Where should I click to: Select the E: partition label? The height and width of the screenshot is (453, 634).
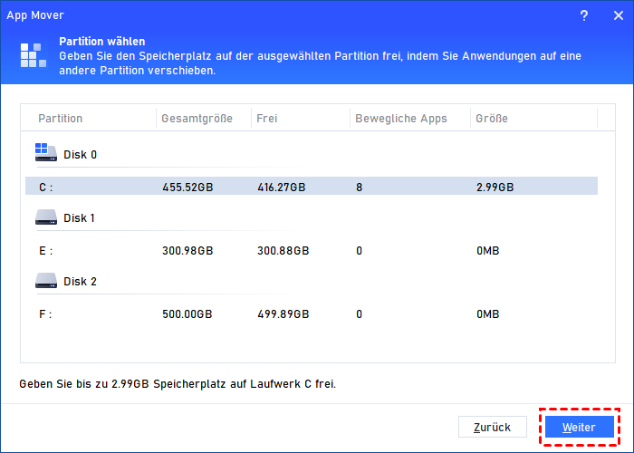pos(45,250)
